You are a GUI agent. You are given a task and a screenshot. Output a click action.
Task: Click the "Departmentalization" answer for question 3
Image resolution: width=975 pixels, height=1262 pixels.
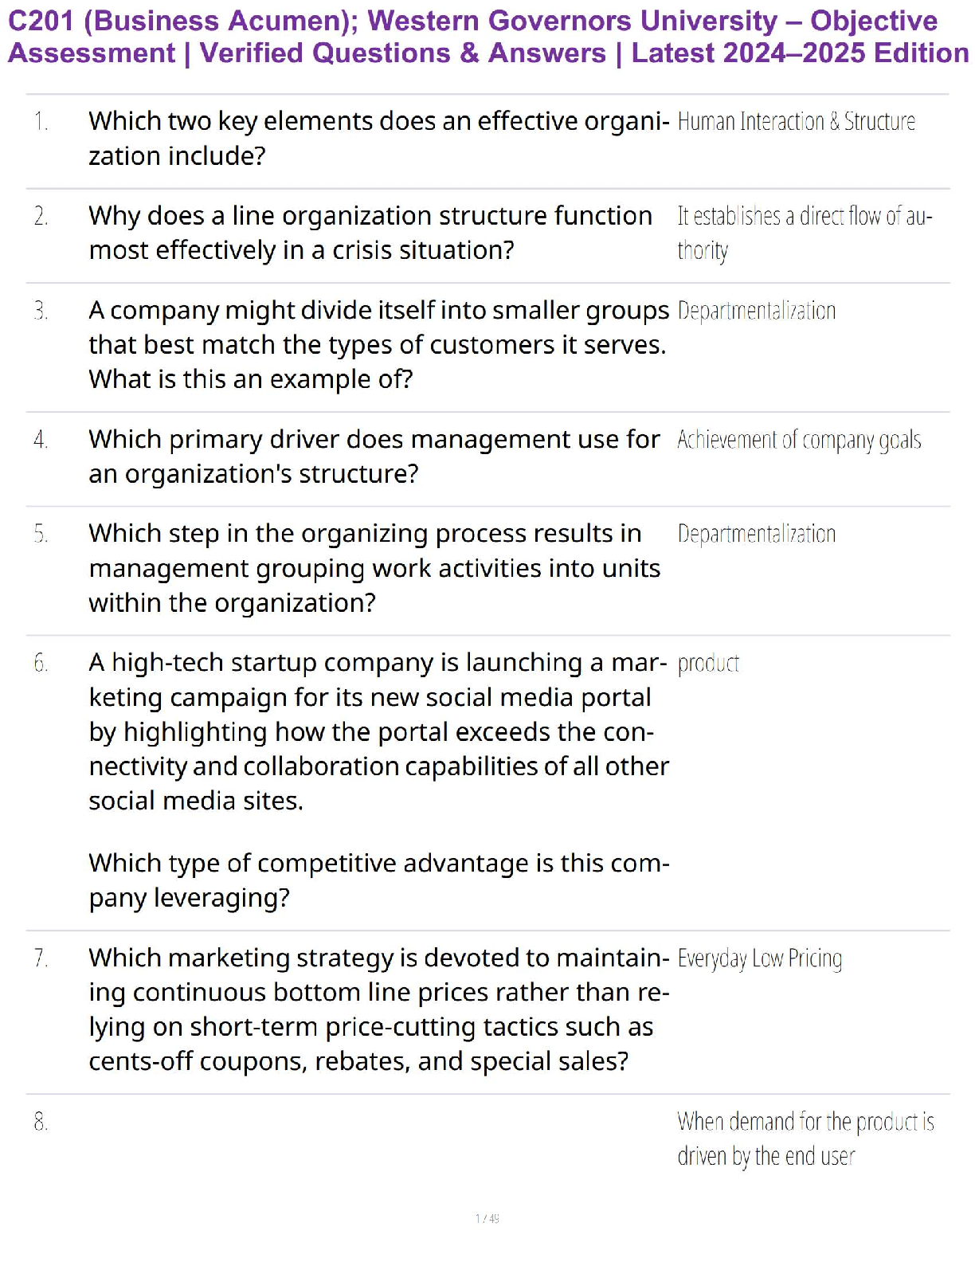point(756,311)
